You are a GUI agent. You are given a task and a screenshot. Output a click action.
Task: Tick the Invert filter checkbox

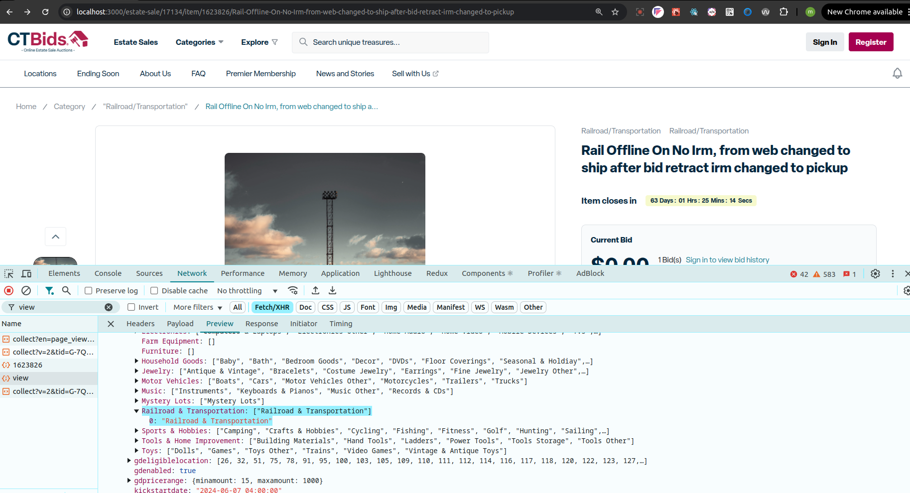[131, 307]
